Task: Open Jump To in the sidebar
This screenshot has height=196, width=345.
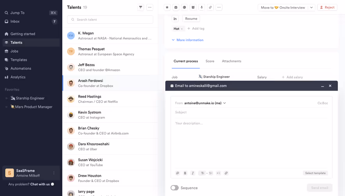Action: tap(31, 13)
